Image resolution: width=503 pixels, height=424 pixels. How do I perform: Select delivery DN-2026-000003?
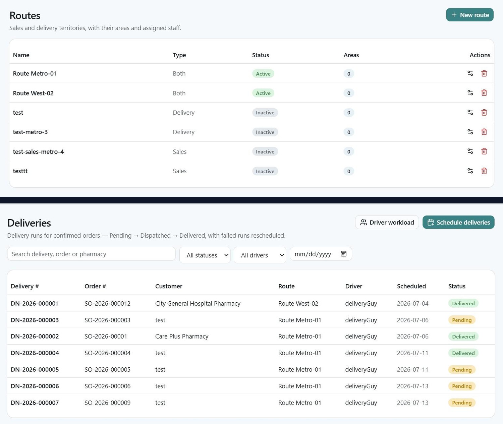[x=35, y=320]
